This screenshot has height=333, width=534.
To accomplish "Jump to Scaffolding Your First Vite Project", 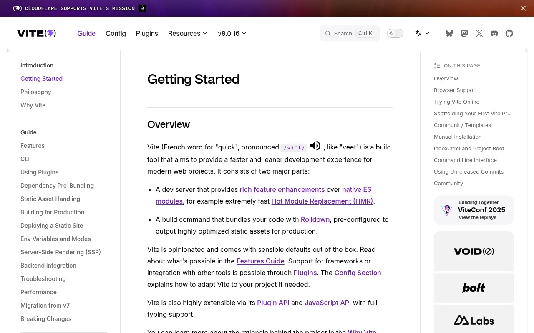I will (x=473, y=113).
